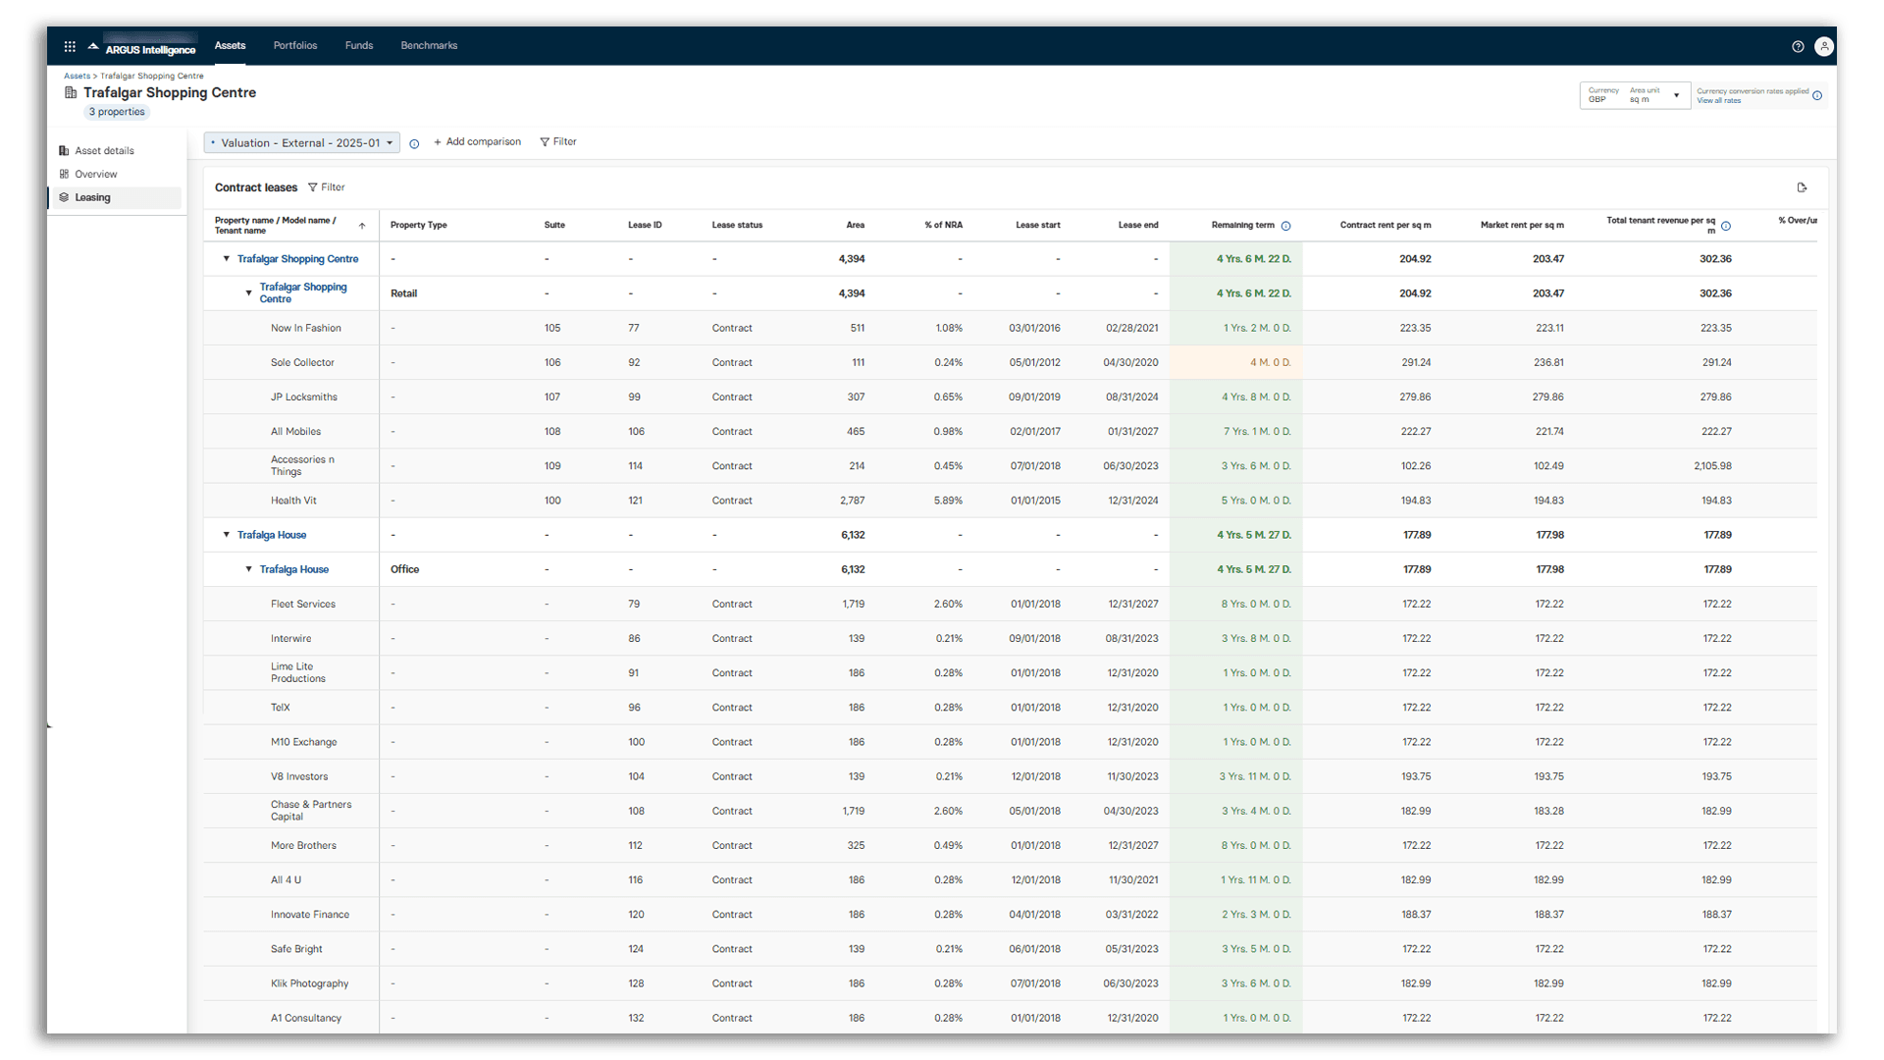Image resolution: width=1884 pixels, height=1060 pixels.
Task: Collapse the Trafalgar Shopping Centre group row
Action: click(x=227, y=259)
